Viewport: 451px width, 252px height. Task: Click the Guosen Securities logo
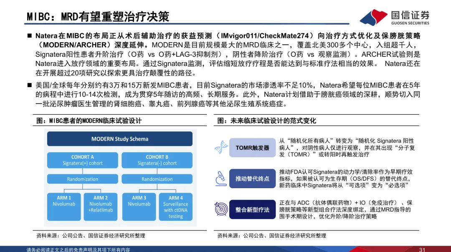[x=394, y=17]
